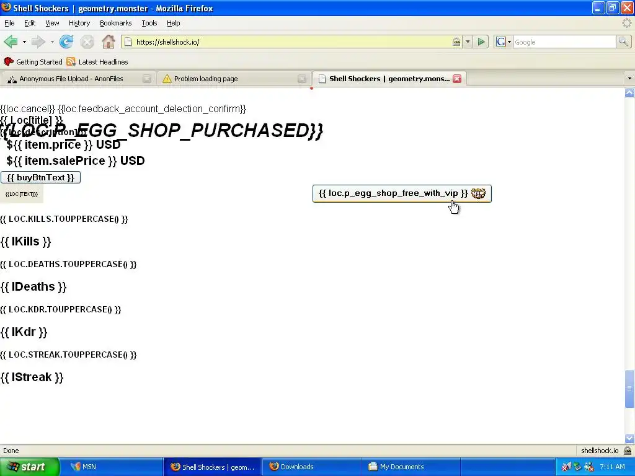Click the {{LOC[TEXT]}} small button

(x=22, y=194)
